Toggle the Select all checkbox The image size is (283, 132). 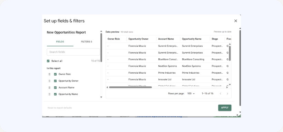(x=48, y=61)
